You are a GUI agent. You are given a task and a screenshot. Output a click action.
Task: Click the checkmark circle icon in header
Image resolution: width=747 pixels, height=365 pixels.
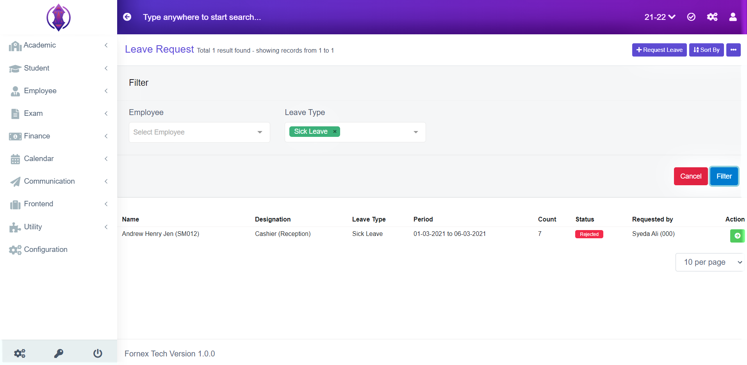click(x=691, y=17)
